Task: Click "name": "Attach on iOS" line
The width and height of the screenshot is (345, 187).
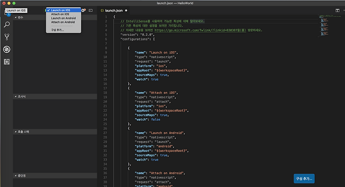Action: 156,93
